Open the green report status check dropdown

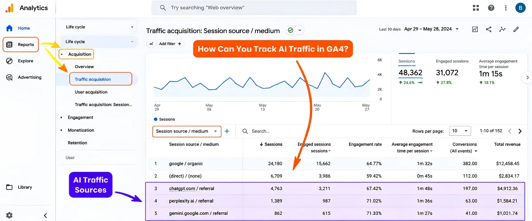click(x=295, y=30)
